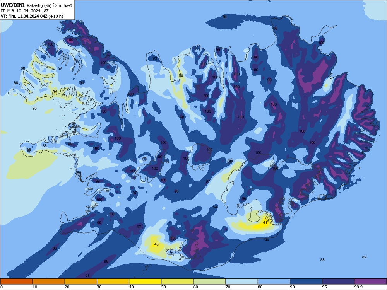This screenshot has height=290, width=387.
Task: Click the '95' legend tick label
Action: point(325,287)
